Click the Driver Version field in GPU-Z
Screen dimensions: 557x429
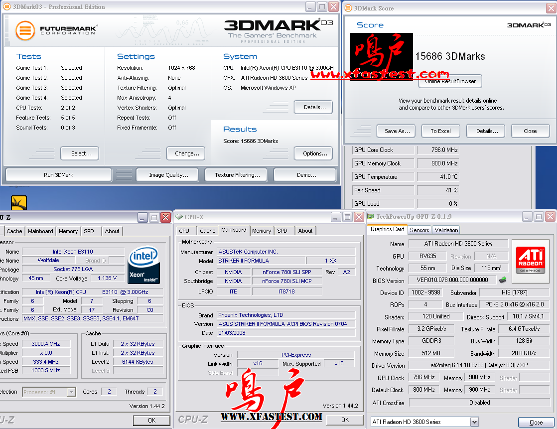(x=479, y=365)
